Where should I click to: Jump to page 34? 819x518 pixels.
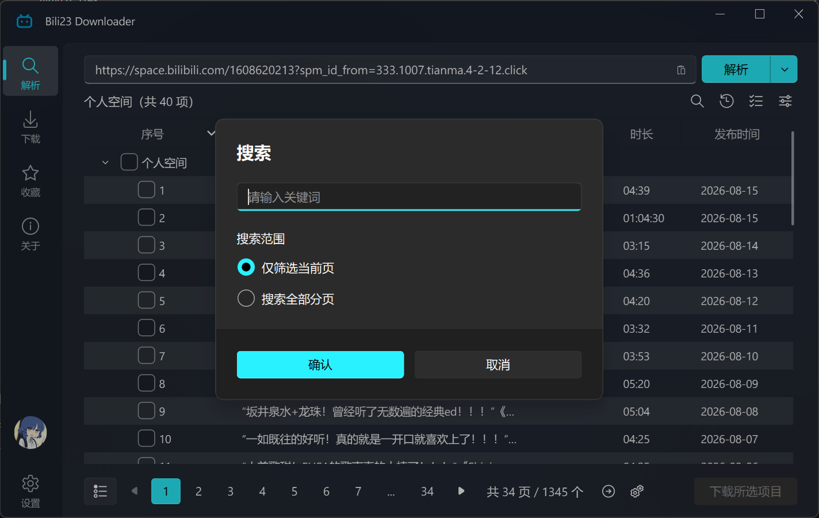(427, 492)
